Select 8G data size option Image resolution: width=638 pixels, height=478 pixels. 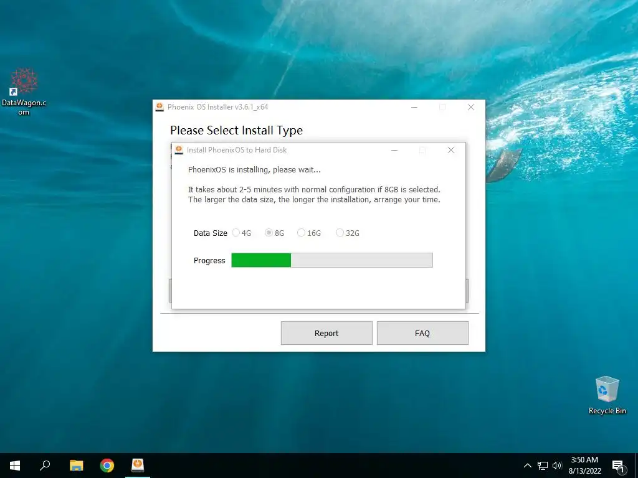click(274, 233)
